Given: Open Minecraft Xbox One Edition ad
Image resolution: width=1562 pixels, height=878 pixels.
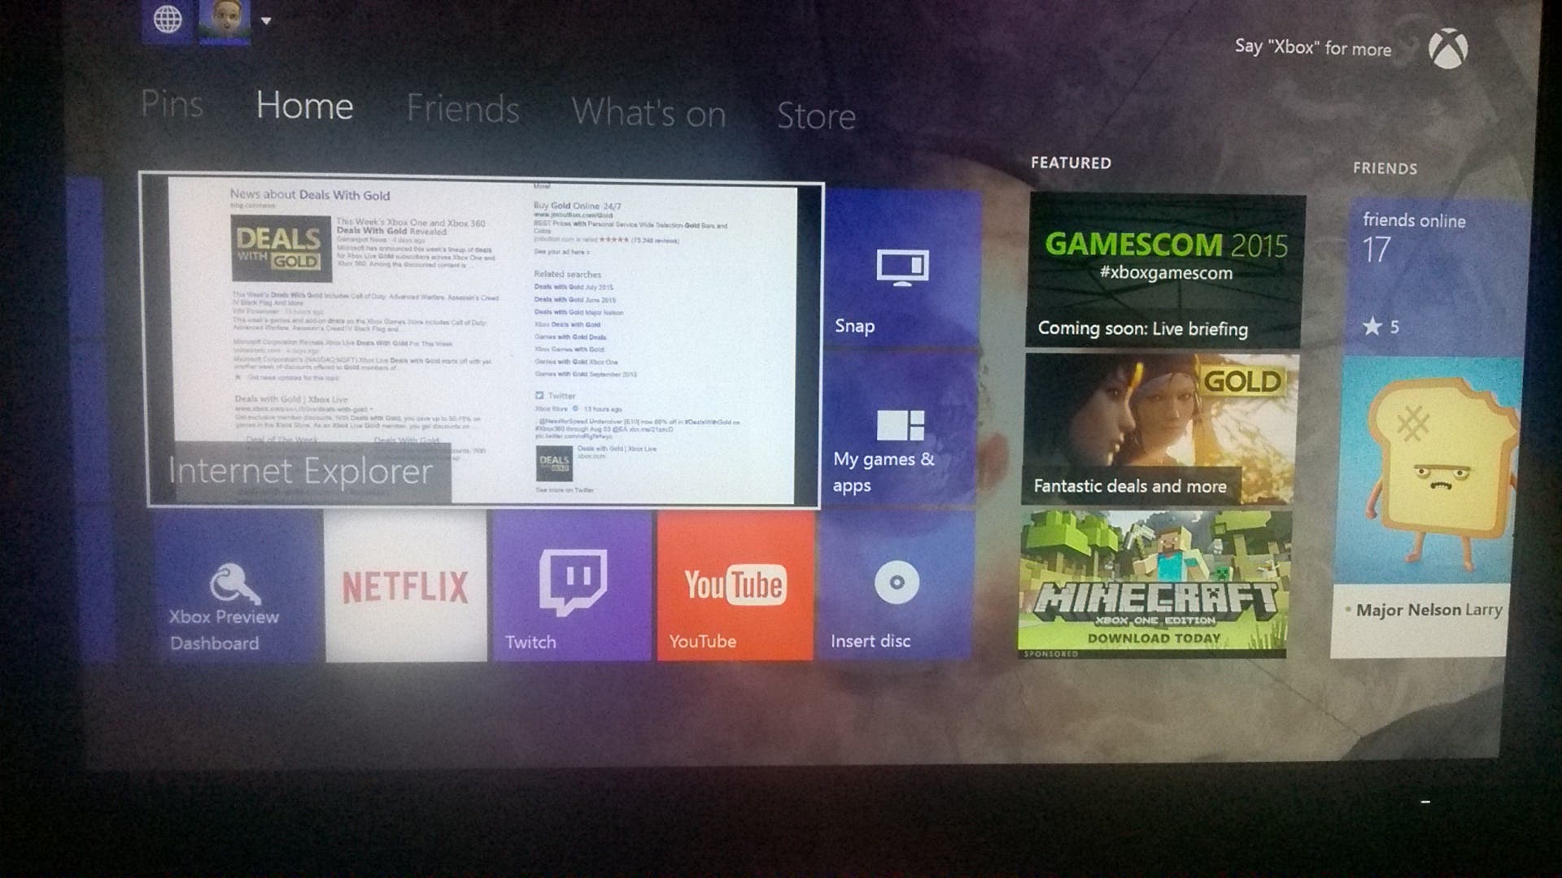Looking at the screenshot, I should coord(1153,584).
